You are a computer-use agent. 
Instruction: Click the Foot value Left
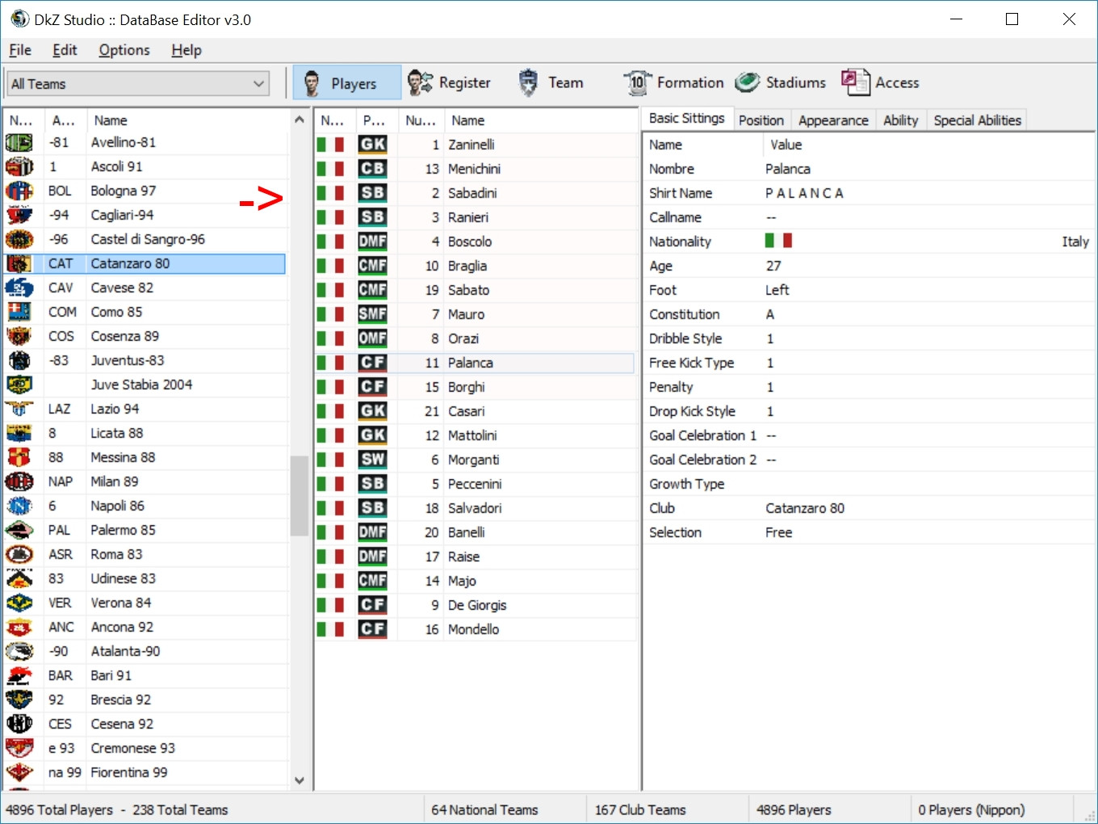(777, 290)
